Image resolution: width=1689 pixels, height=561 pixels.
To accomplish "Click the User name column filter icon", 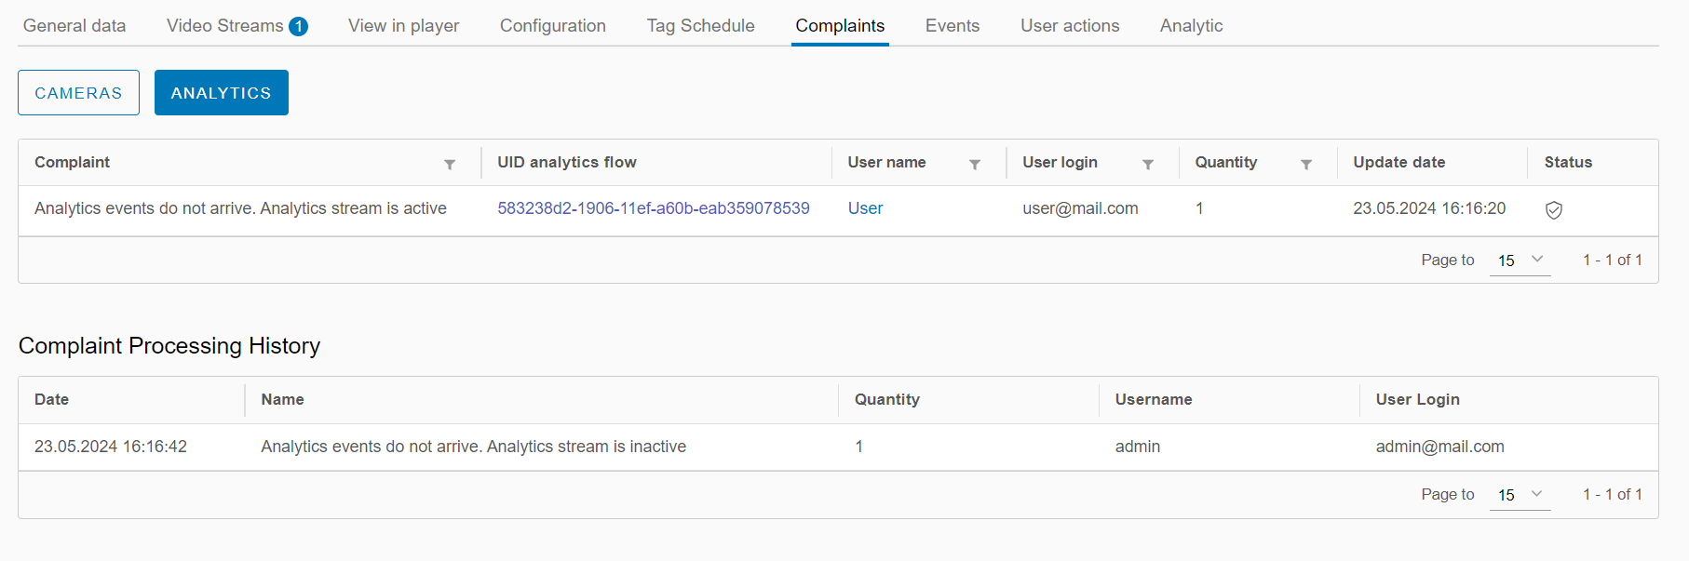I will click(x=975, y=165).
